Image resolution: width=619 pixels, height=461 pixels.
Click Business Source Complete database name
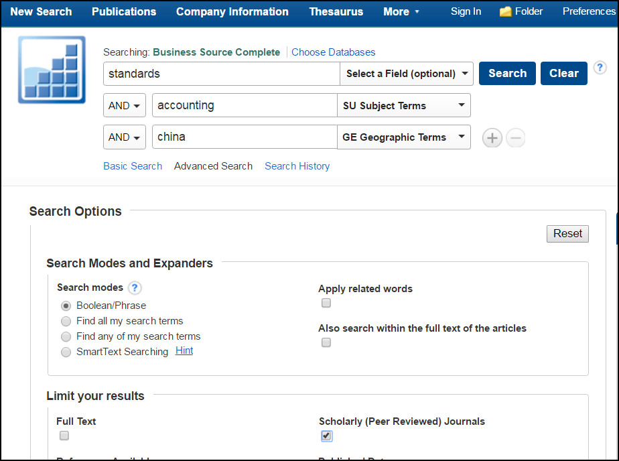[216, 52]
